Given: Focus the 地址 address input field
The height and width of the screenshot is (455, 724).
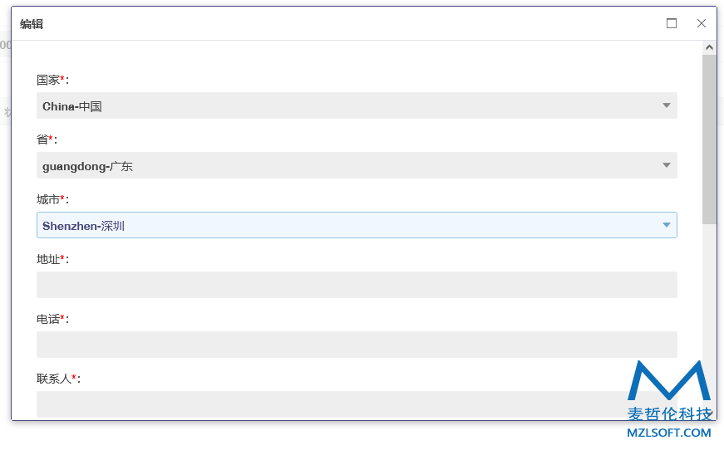Looking at the screenshot, I should click(357, 285).
